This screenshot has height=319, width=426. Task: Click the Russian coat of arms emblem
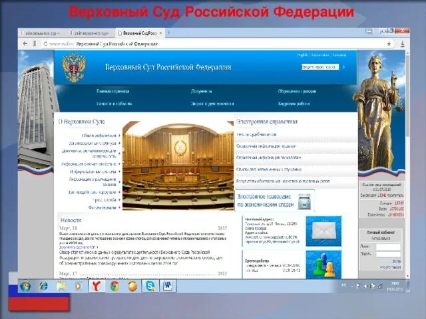tap(74, 67)
